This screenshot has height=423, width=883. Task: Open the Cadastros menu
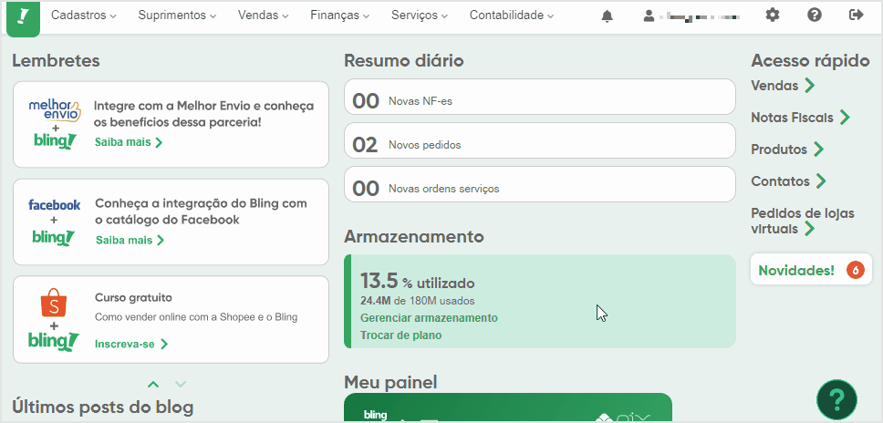click(x=83, y=15)
